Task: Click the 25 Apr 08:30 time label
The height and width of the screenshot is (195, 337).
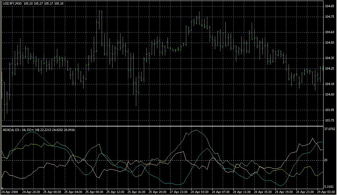Action: coord(95,191)
